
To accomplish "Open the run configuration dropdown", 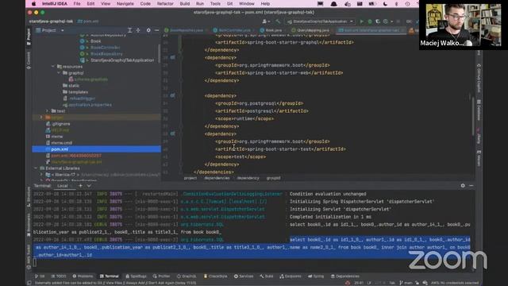I will (320, 21).
